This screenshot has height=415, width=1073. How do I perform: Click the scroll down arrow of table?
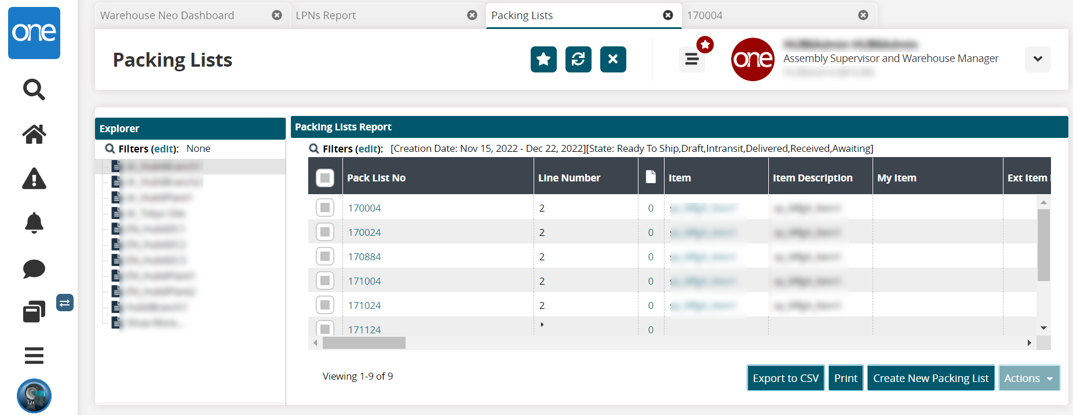(x=1043, y=328)
